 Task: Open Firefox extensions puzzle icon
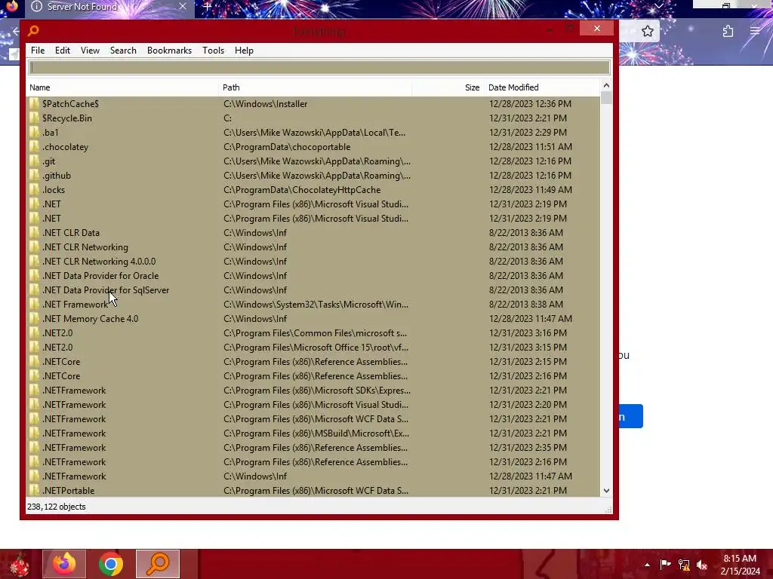point(728,32)
